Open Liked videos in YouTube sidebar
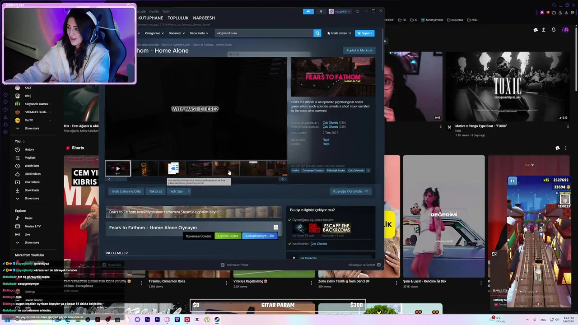Image resolution: width=578 pixels, height=325 pixels. point(33,174)
